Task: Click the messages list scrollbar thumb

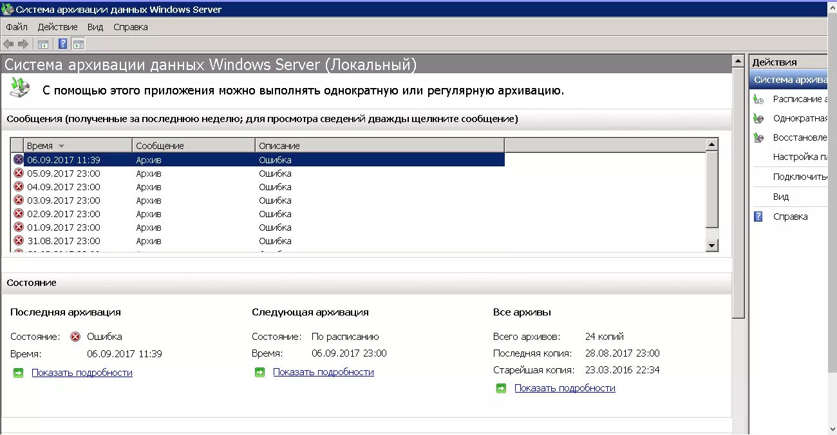Action: click(711, 190)
